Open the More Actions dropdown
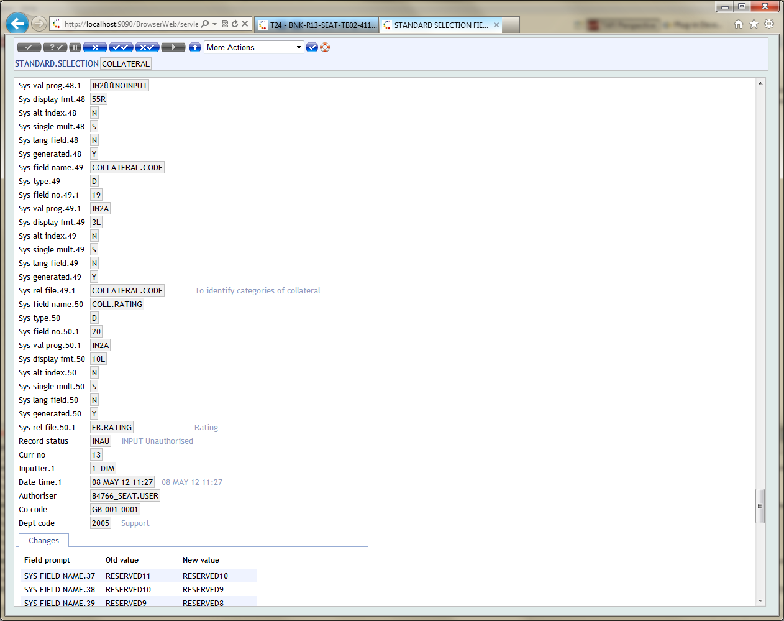The height and width of the screenshot is (621, 784). click(x=254, y=47)
